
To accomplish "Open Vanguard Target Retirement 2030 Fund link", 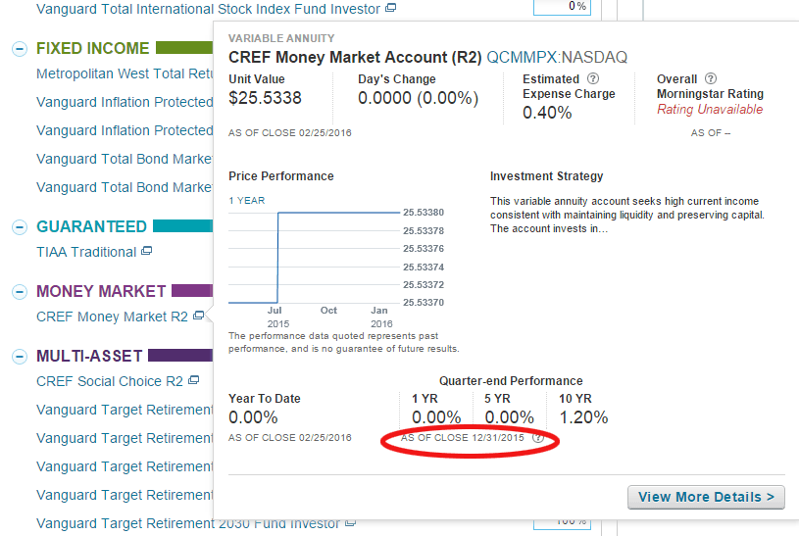I will click(x=188, y=524).
